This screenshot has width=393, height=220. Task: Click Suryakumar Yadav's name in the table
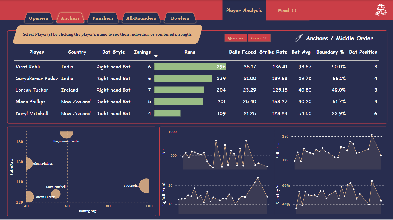(x=36, y=78)
